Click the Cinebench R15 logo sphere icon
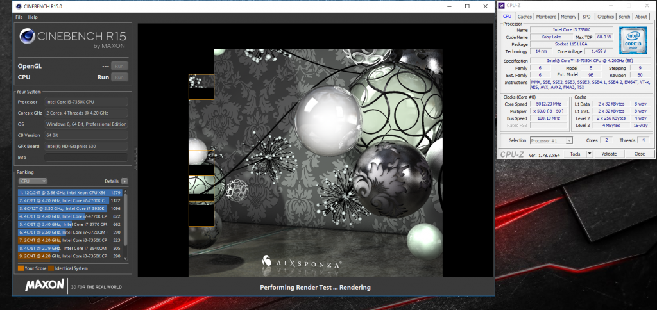Viewport: 657px width, 310px height. tap(27, 37)
